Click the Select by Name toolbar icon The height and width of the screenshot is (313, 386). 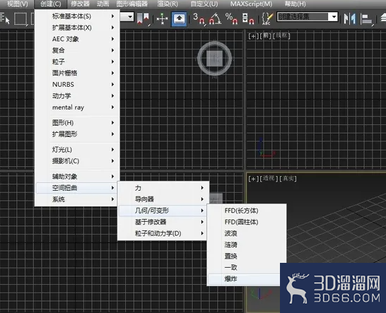click(5, 18)
